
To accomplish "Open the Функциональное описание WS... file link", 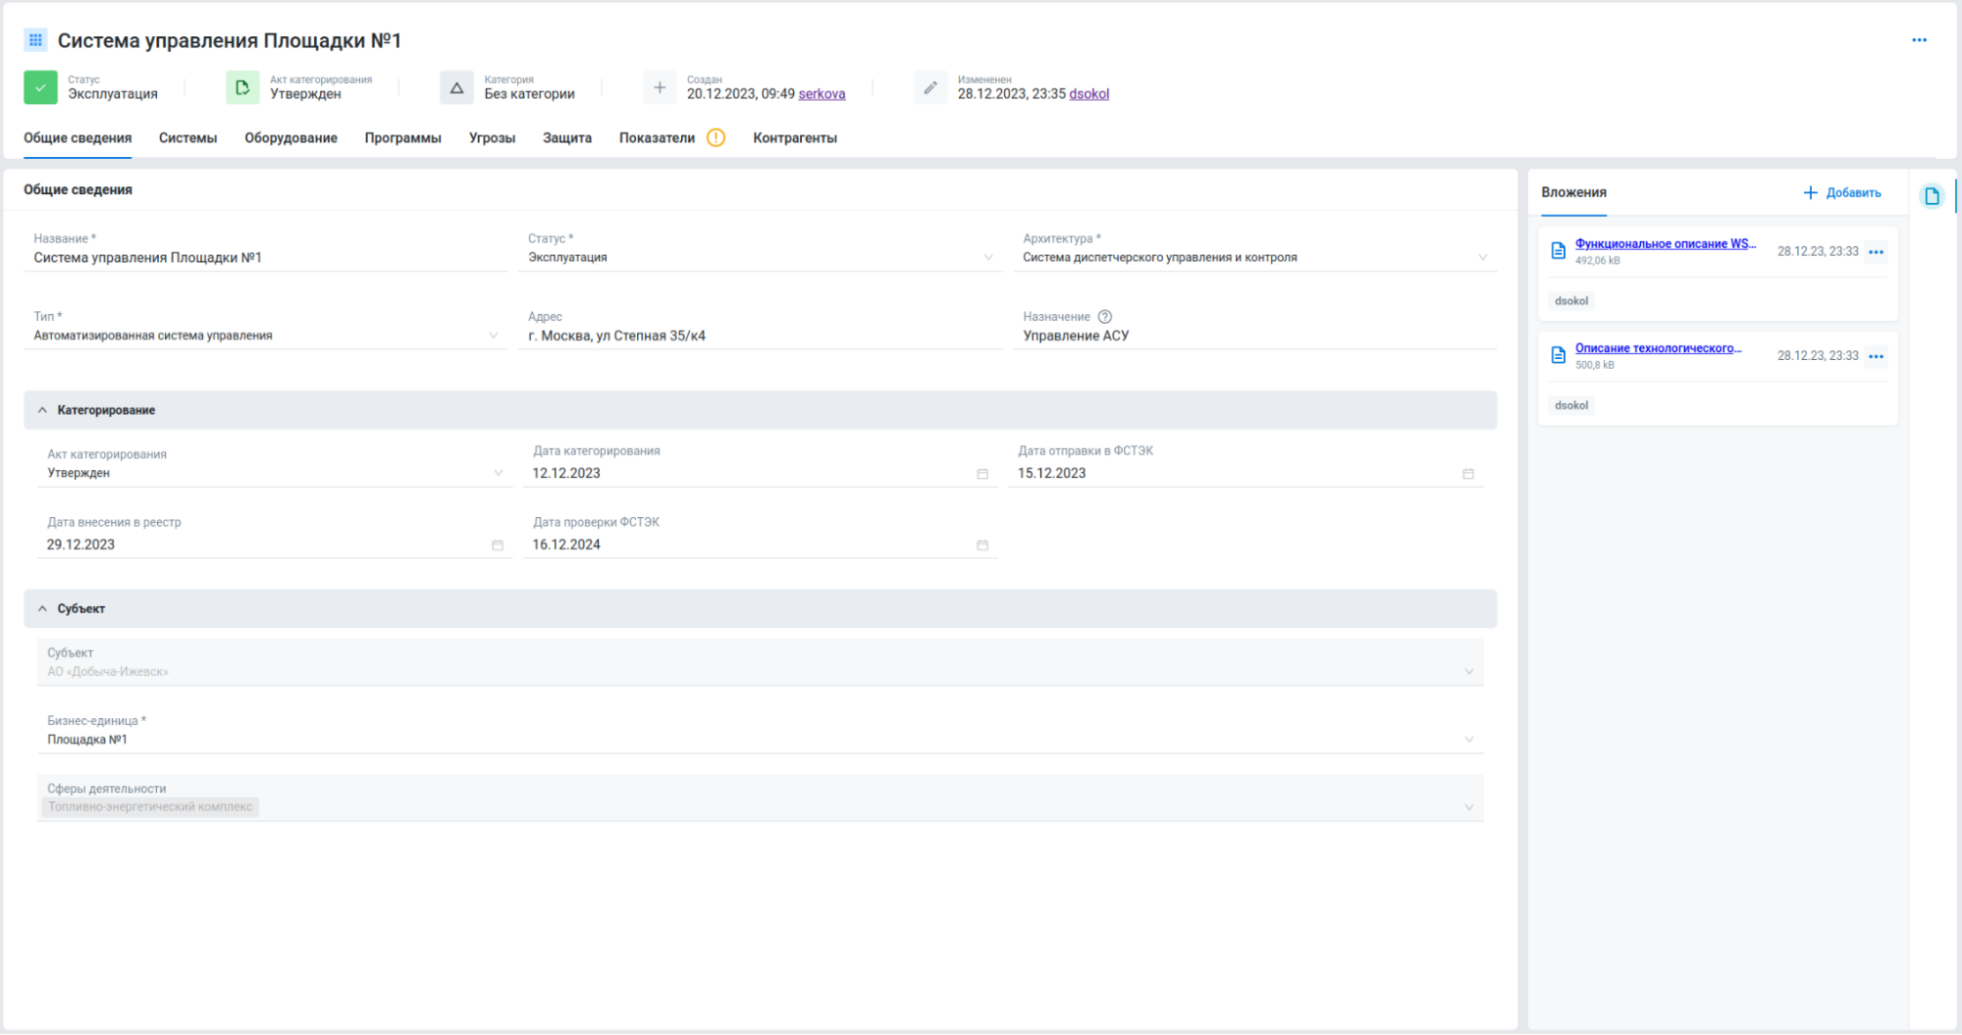I will 1666,244.
